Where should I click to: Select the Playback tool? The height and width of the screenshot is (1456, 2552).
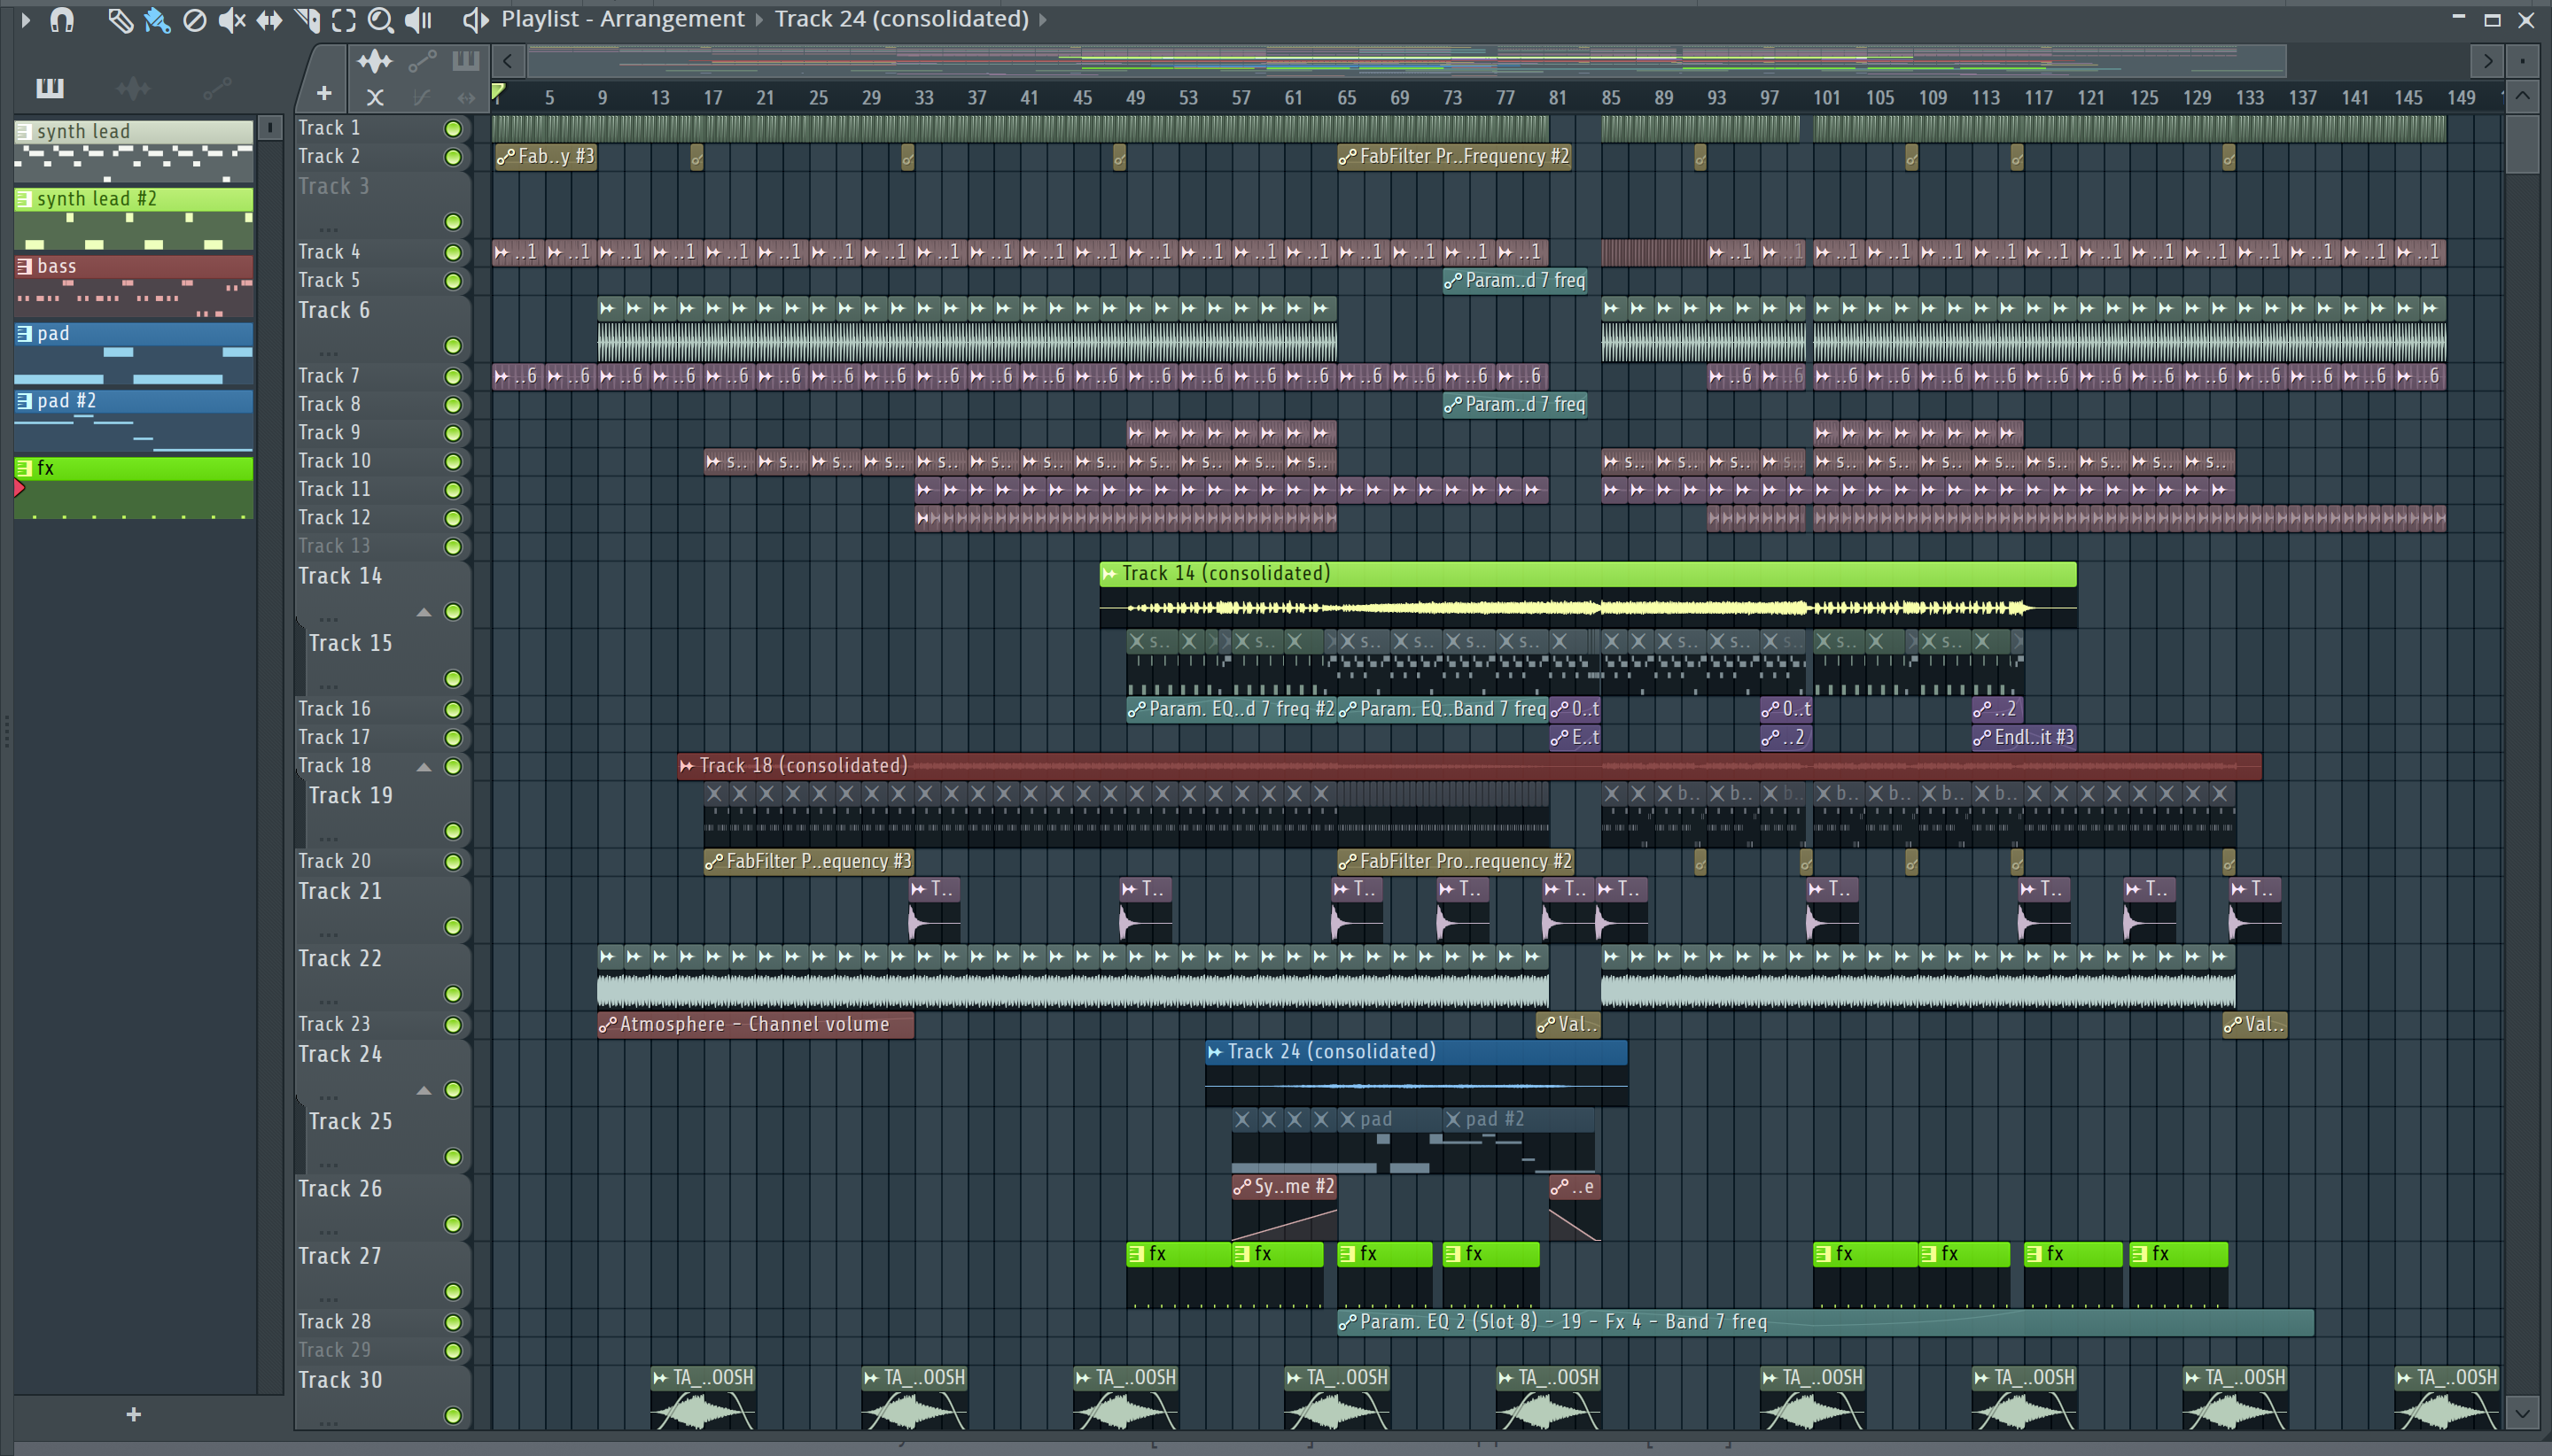(418, 19)
